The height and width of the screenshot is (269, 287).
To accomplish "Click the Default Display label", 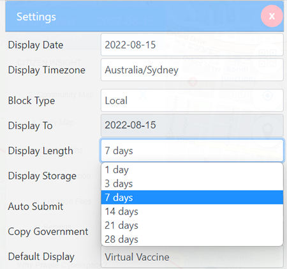I will 41,257.
